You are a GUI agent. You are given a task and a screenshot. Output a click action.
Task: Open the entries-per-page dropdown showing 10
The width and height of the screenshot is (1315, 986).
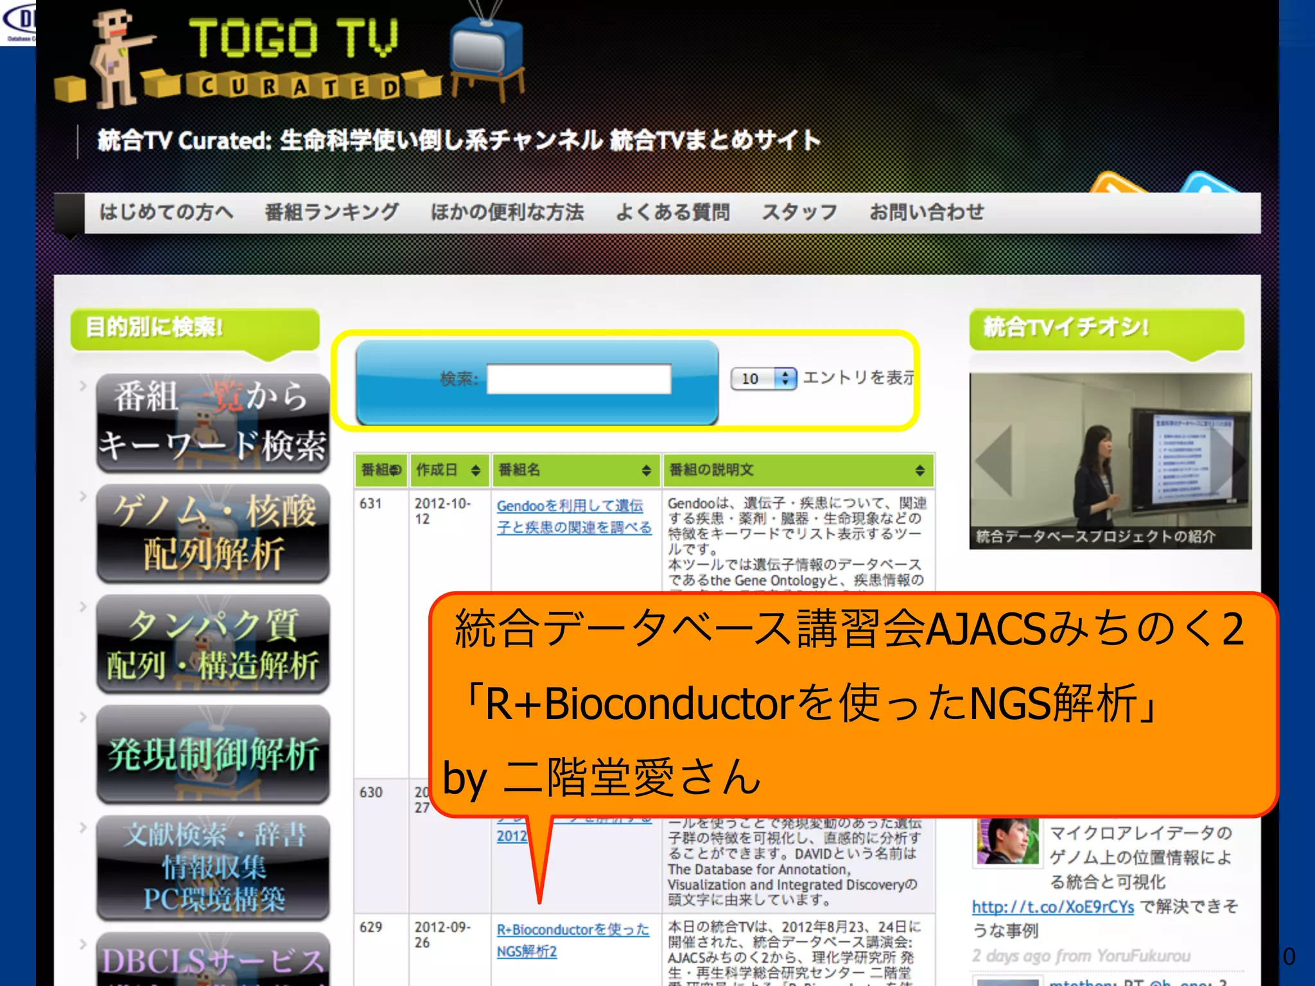763,379
